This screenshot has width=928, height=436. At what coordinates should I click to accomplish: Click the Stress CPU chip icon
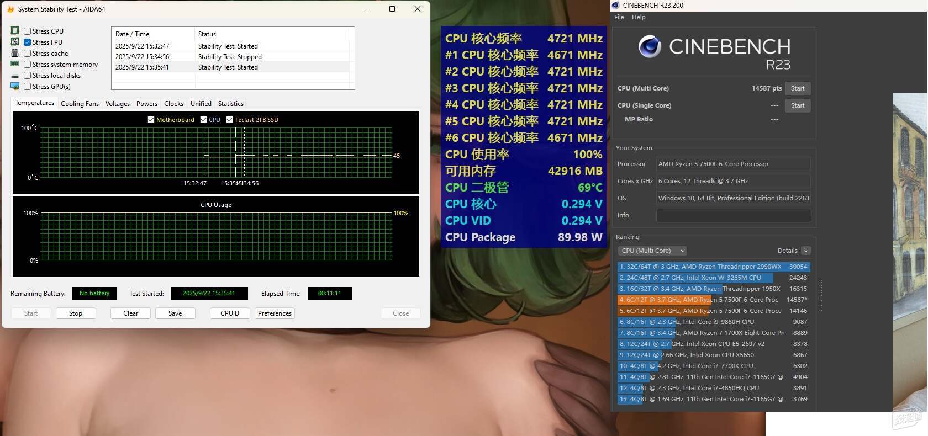(x=15, y=31)
